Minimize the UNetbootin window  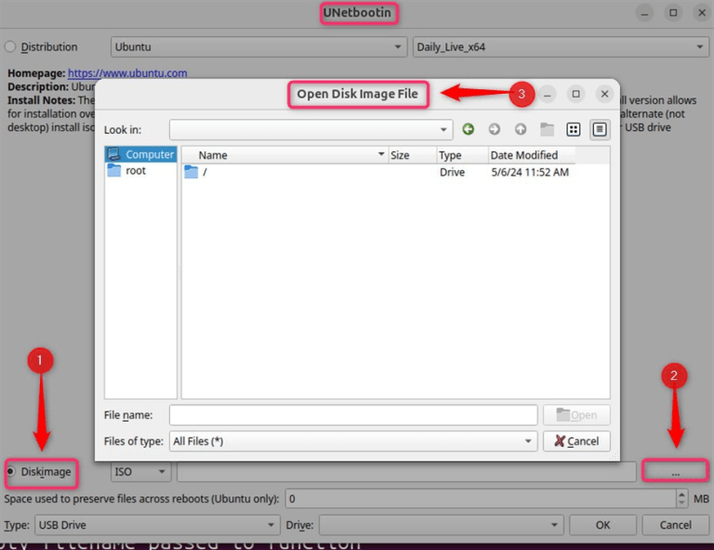click(x=644, y=13)
